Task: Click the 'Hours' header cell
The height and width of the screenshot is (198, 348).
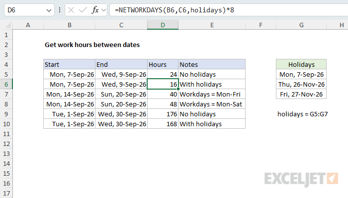Action: point(163,64)
